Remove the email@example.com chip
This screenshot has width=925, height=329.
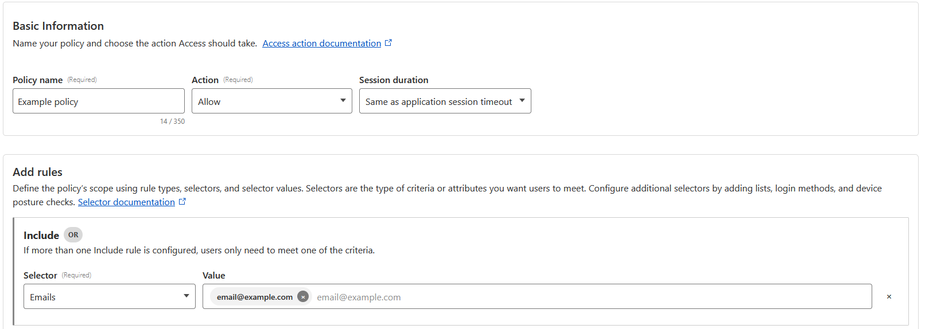click(303, 297)
